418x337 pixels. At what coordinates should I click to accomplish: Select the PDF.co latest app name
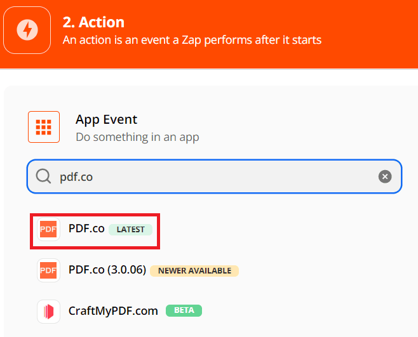pyautogui.click(x=86, y=229)
